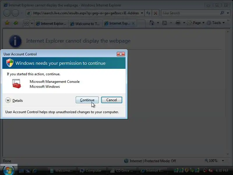The width and height of the screenshot is (233, 175).
Task: Click the Internet zone globe icon
Action: (126, 161)
